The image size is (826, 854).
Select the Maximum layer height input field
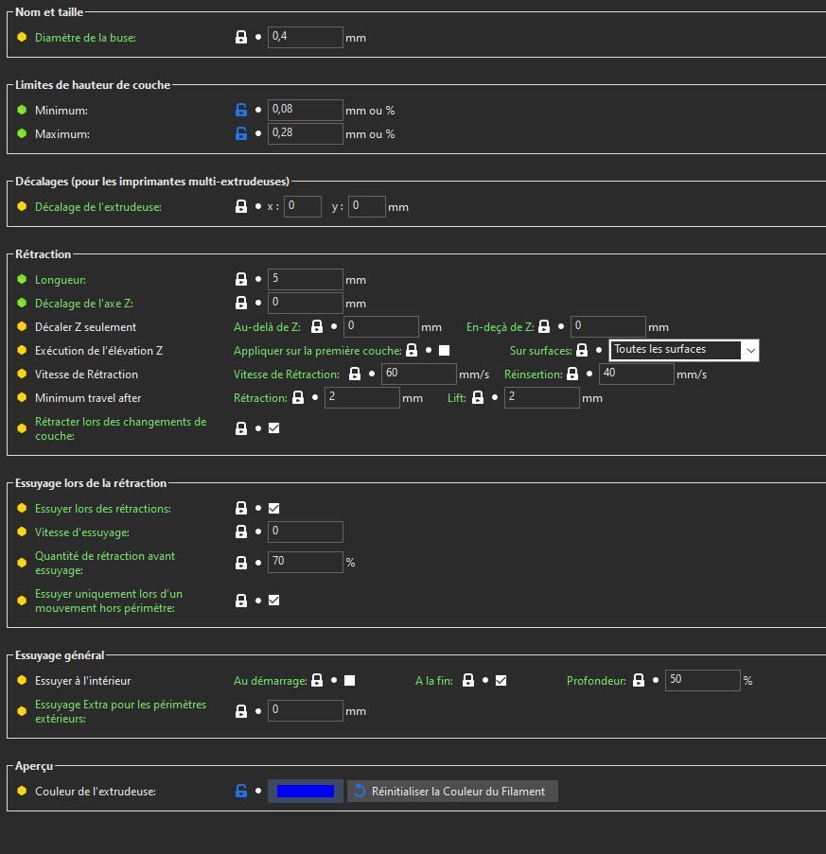(305, 133)
